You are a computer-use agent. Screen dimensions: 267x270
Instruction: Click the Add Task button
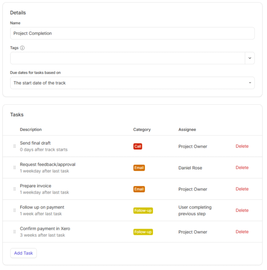[x=23, y=253]
